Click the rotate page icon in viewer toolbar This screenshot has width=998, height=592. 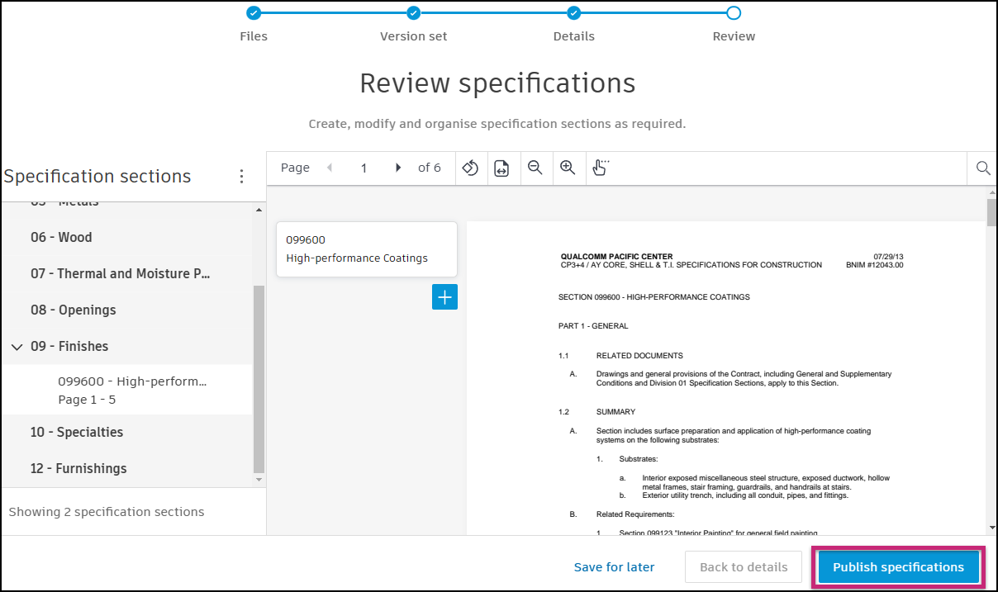(470, 168)
